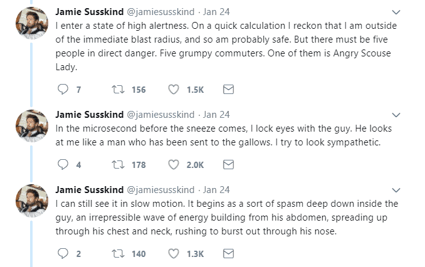This screenshot has width=425, height=267.
Task: Send the Angry Scouse Lady tweet by message
Action: coord(229,90)
